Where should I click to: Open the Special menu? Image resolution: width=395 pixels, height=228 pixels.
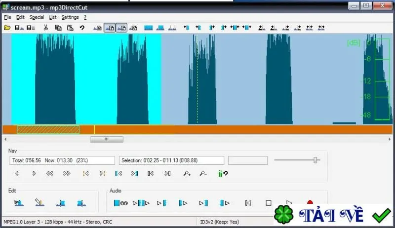click(x=37, y=17)
